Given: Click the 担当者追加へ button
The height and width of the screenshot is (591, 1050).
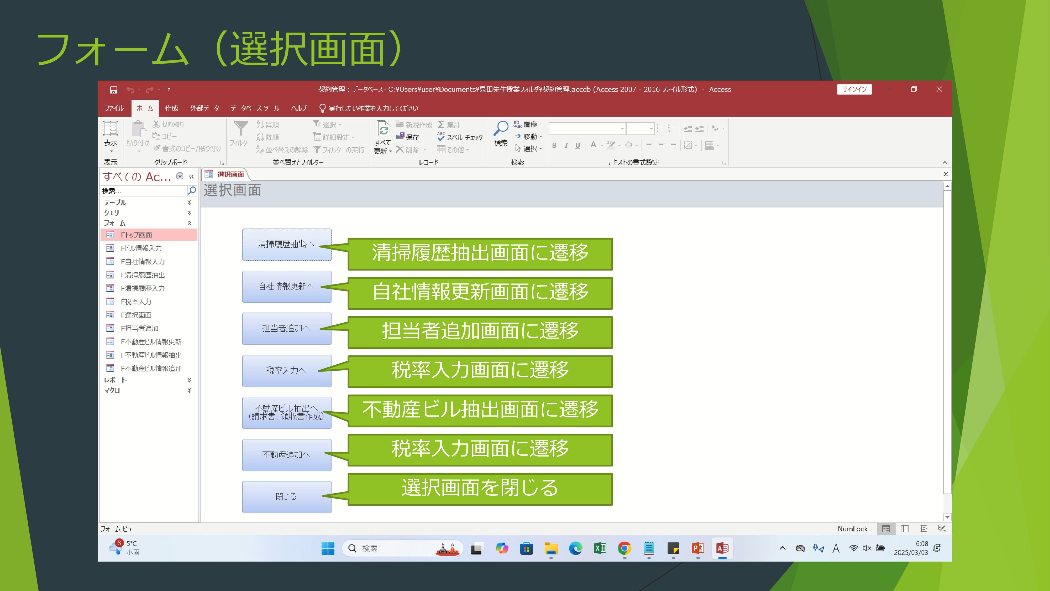Looking at the screenshot, I should click(287, 328).
